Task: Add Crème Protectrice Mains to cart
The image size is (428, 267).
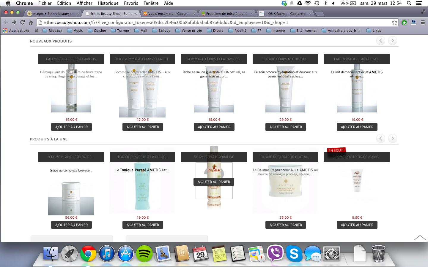Action: pyautogui.click(x=357, y=225)
